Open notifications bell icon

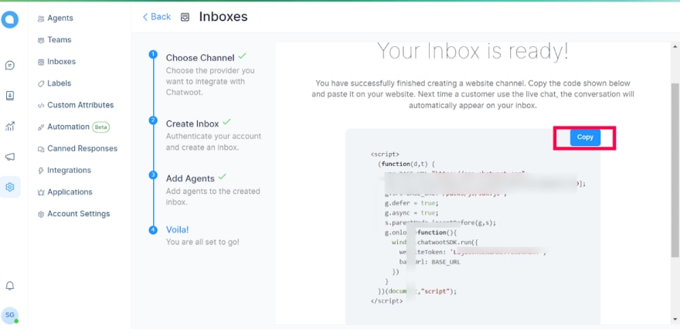tap(9, 286)
